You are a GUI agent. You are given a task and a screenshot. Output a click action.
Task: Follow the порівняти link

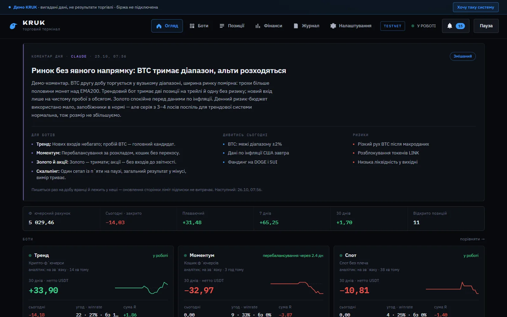(x=472, y=239)
